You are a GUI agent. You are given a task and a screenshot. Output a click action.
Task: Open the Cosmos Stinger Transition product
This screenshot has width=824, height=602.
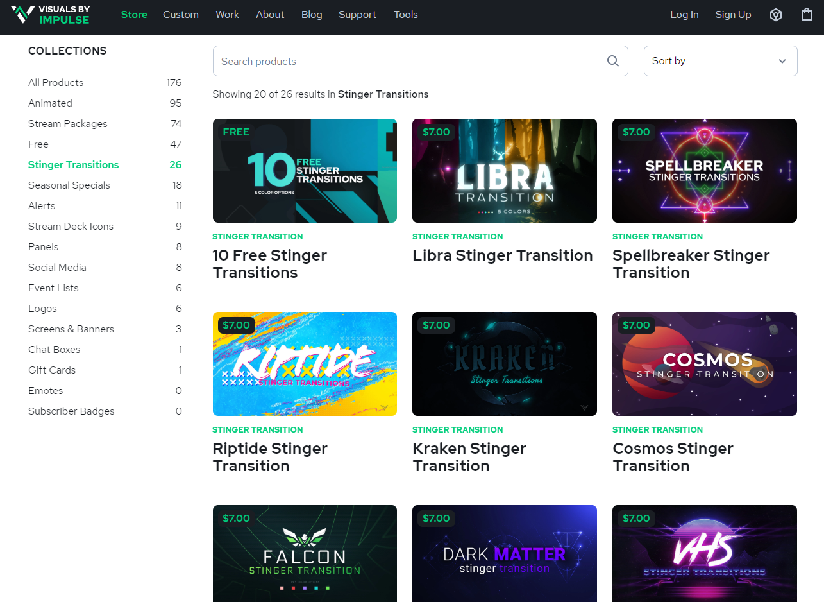coord(705,363)
